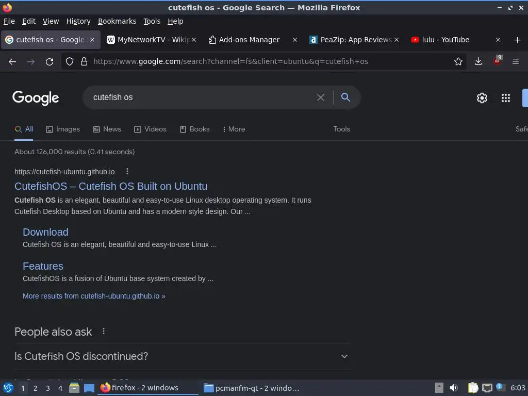Open the Help menu
Screen dimensions: 528x396
pyautogui.click(x=175, y=21)
